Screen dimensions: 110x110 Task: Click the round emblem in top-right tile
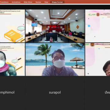[98, 14]
